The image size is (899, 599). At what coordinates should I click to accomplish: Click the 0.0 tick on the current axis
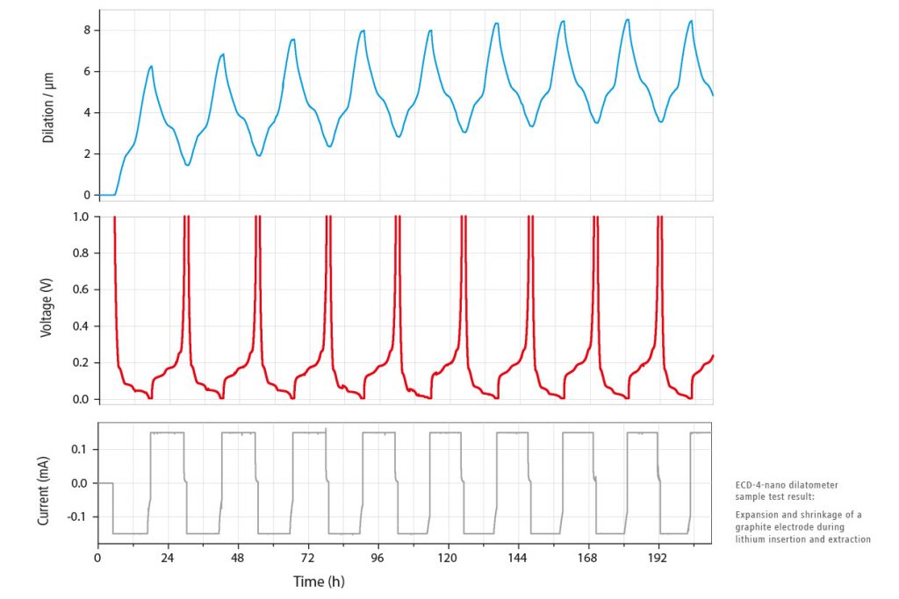[81, 483]
